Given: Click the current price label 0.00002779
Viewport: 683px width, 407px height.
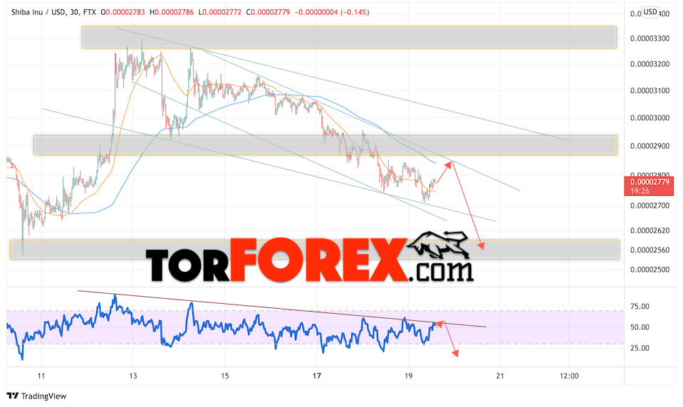Looking at the screenshot, I should [650, 182].
